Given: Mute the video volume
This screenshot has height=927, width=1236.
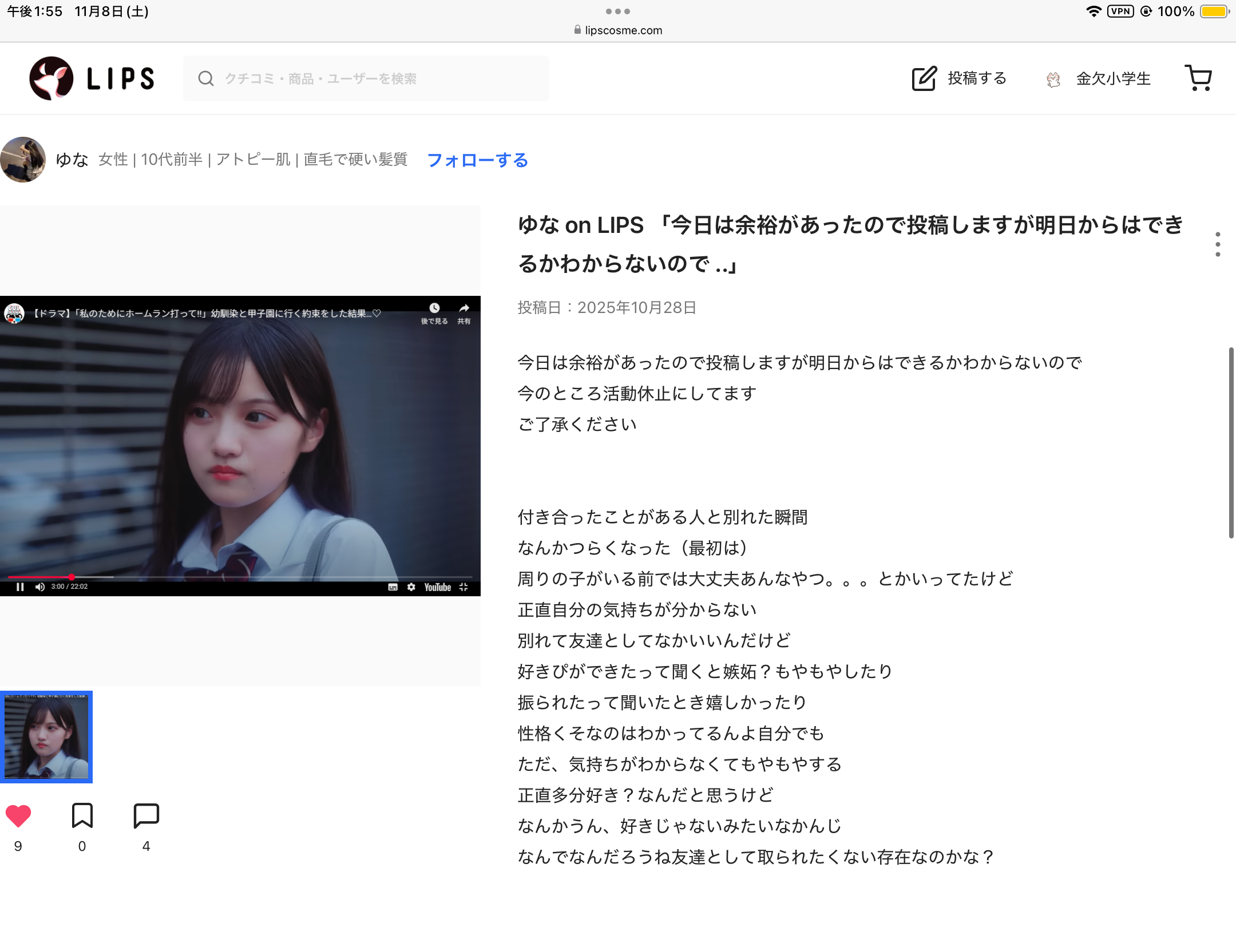Looking at the screenshot, I should [39, 588].
